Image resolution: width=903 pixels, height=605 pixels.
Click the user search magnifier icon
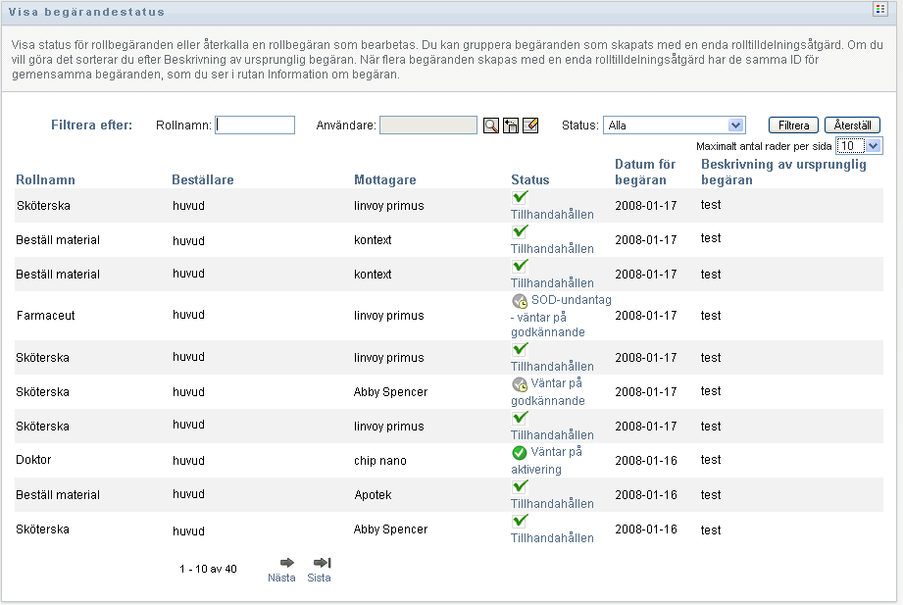(x=491, y=126)
